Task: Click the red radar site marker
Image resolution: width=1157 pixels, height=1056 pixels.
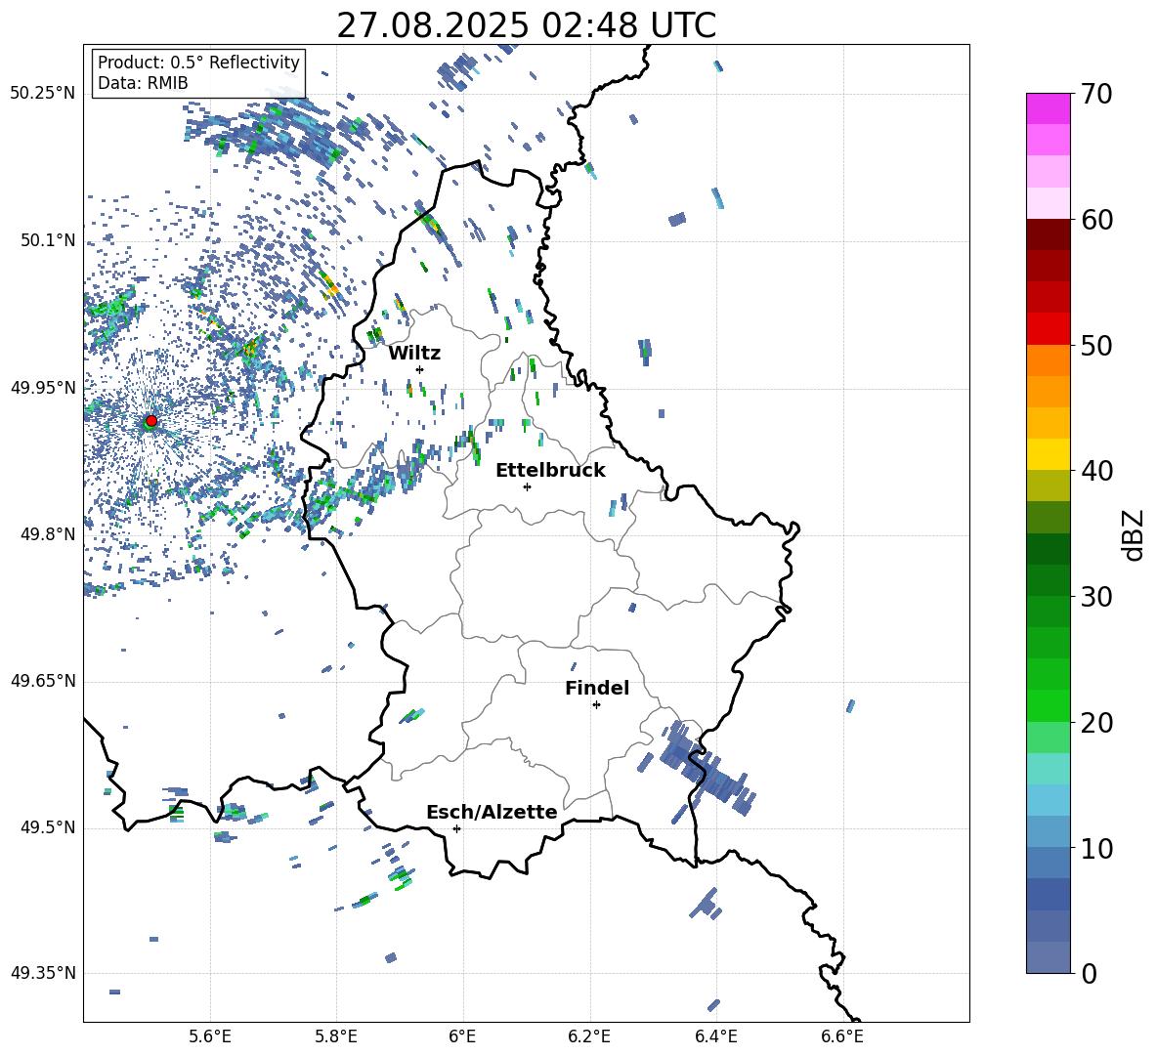Action: click(151, 420)
